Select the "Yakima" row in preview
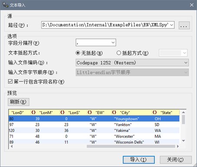 click(x=94, y=130)
